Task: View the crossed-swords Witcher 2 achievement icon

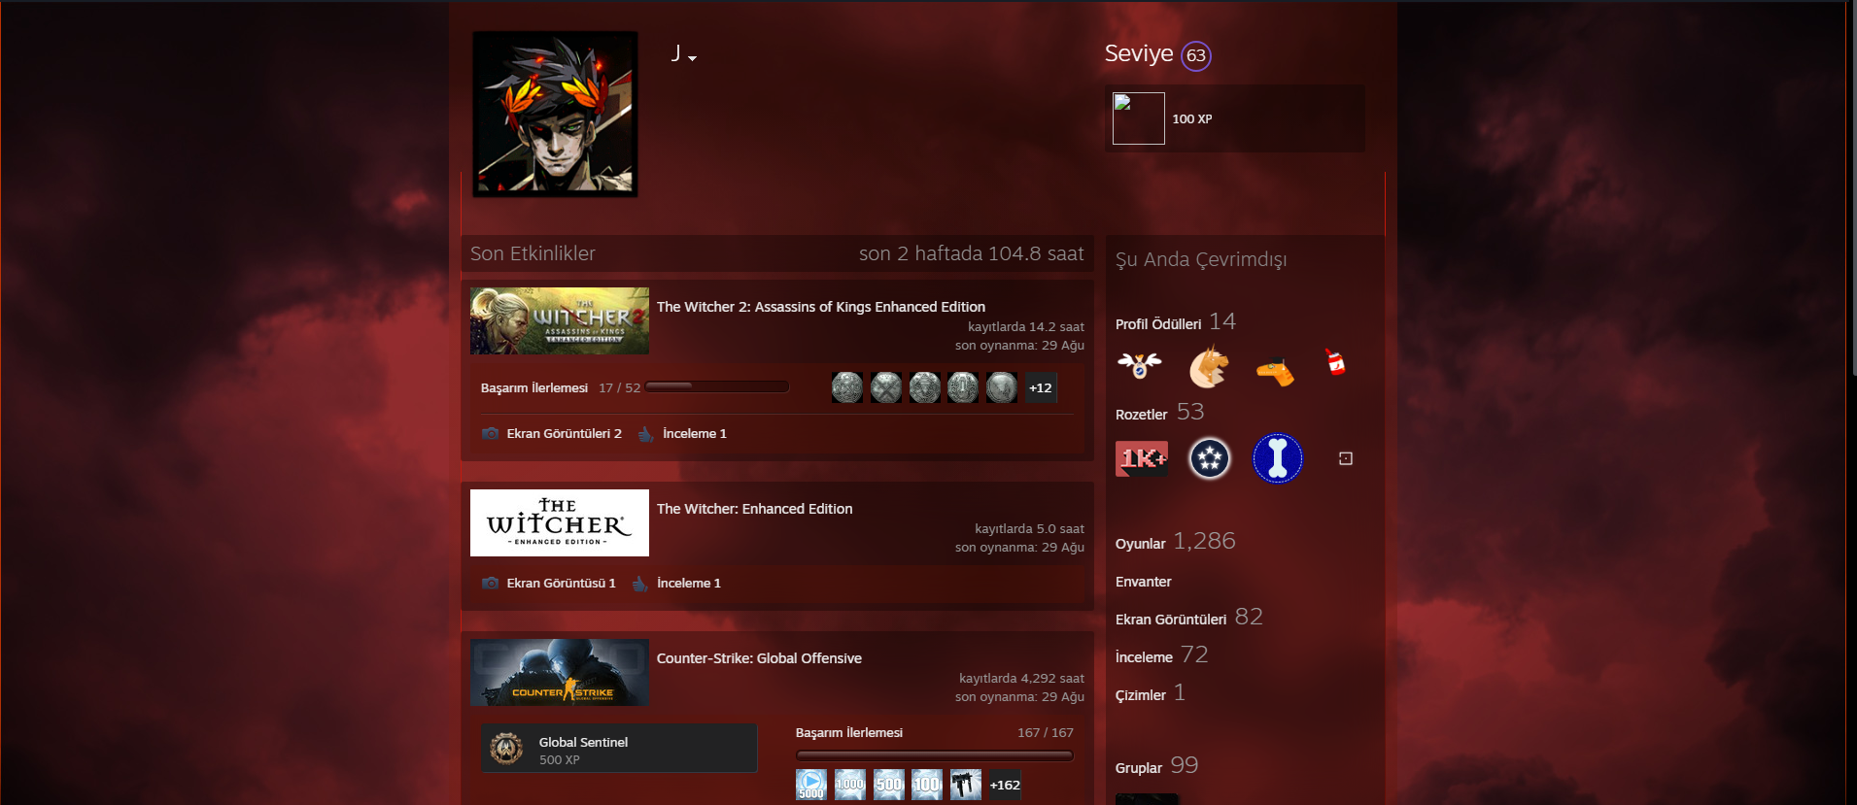Action: pyautogui.click(x=886, y=387)
